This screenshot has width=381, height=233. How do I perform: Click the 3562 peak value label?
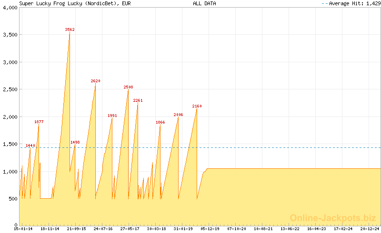pos(70,29)
